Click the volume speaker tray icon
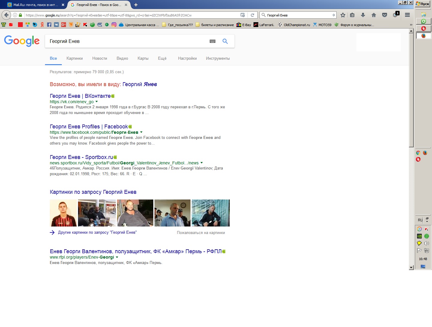 pyautogui.click(x=427, y=243)
